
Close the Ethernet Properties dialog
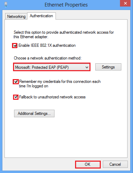(x=125, y=3)
